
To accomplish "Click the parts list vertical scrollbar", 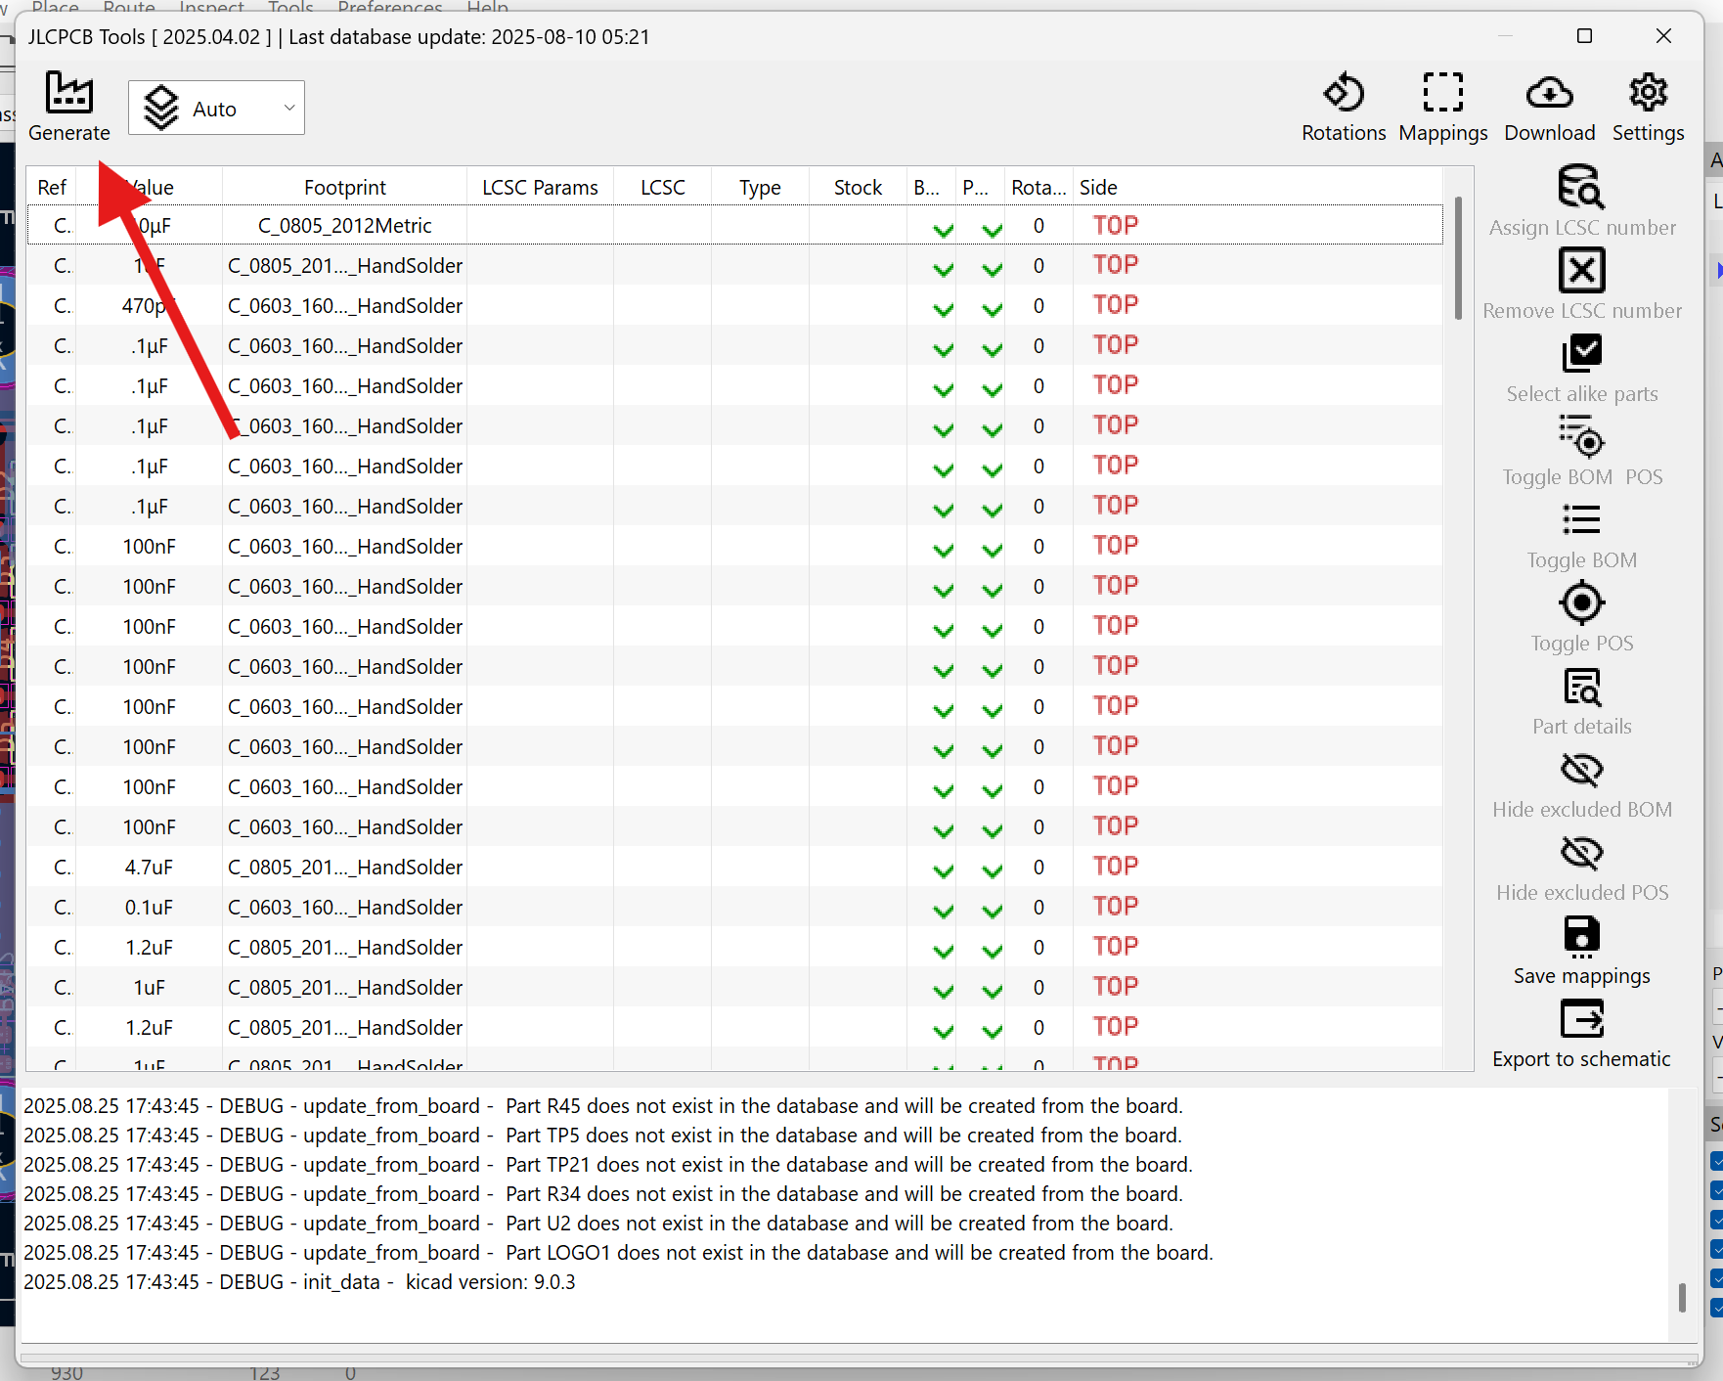I will coord(1457,258).
